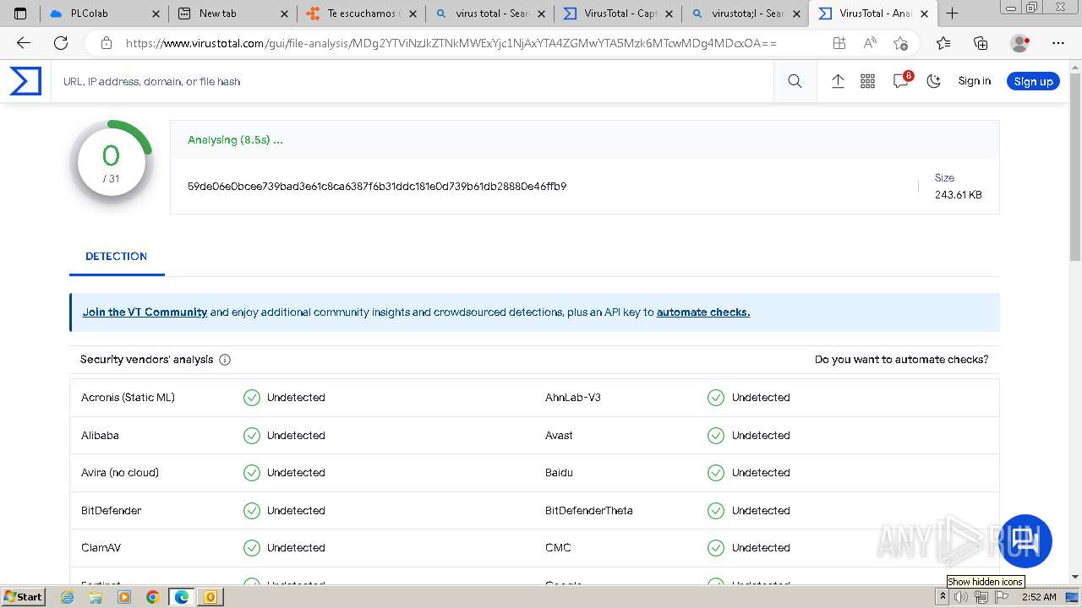The image size is (1082, 608).
Task: Open the Collections icon
Action: pyautogui.click(x=981, y=43)
